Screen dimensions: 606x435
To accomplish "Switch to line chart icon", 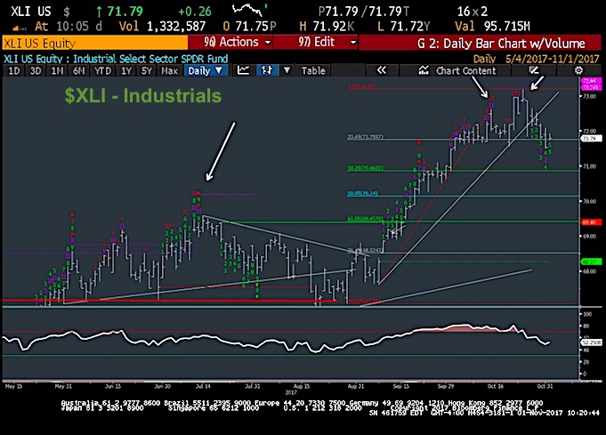I will tap(243, 70).
